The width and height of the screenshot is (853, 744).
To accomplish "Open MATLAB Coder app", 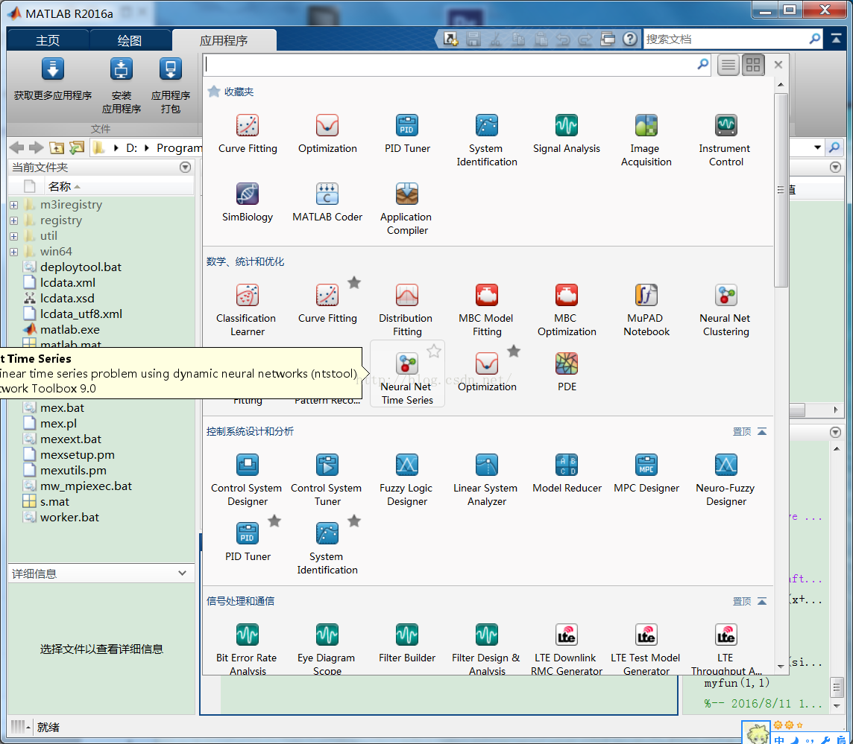I will [327, 202].
